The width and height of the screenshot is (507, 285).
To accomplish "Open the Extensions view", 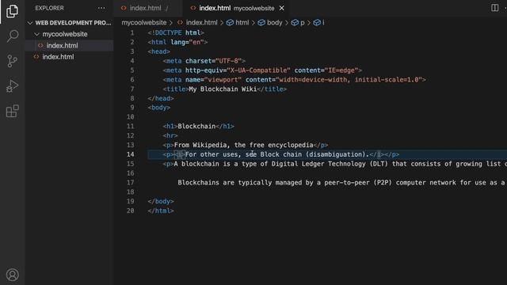I will tap(13, 111).
